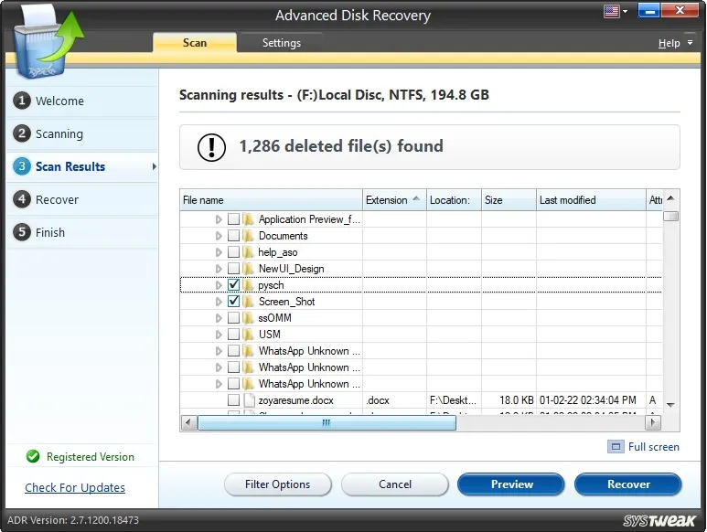Click the Application Preview_f folder icon
Viewport: 707px width, 532px height.
[x=248, y=219]
